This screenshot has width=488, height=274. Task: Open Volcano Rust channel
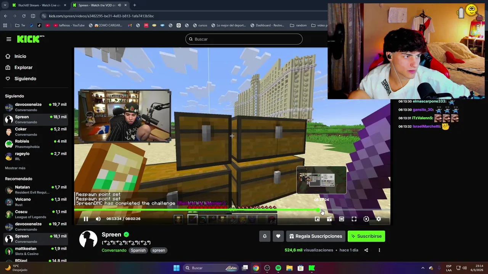pyautogui.click(x=36, y=202)
